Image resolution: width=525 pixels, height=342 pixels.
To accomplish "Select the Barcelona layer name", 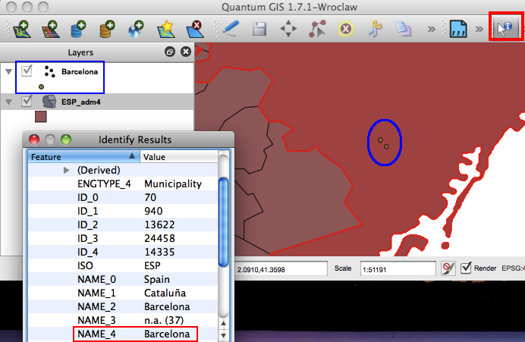I will [80, 71].
